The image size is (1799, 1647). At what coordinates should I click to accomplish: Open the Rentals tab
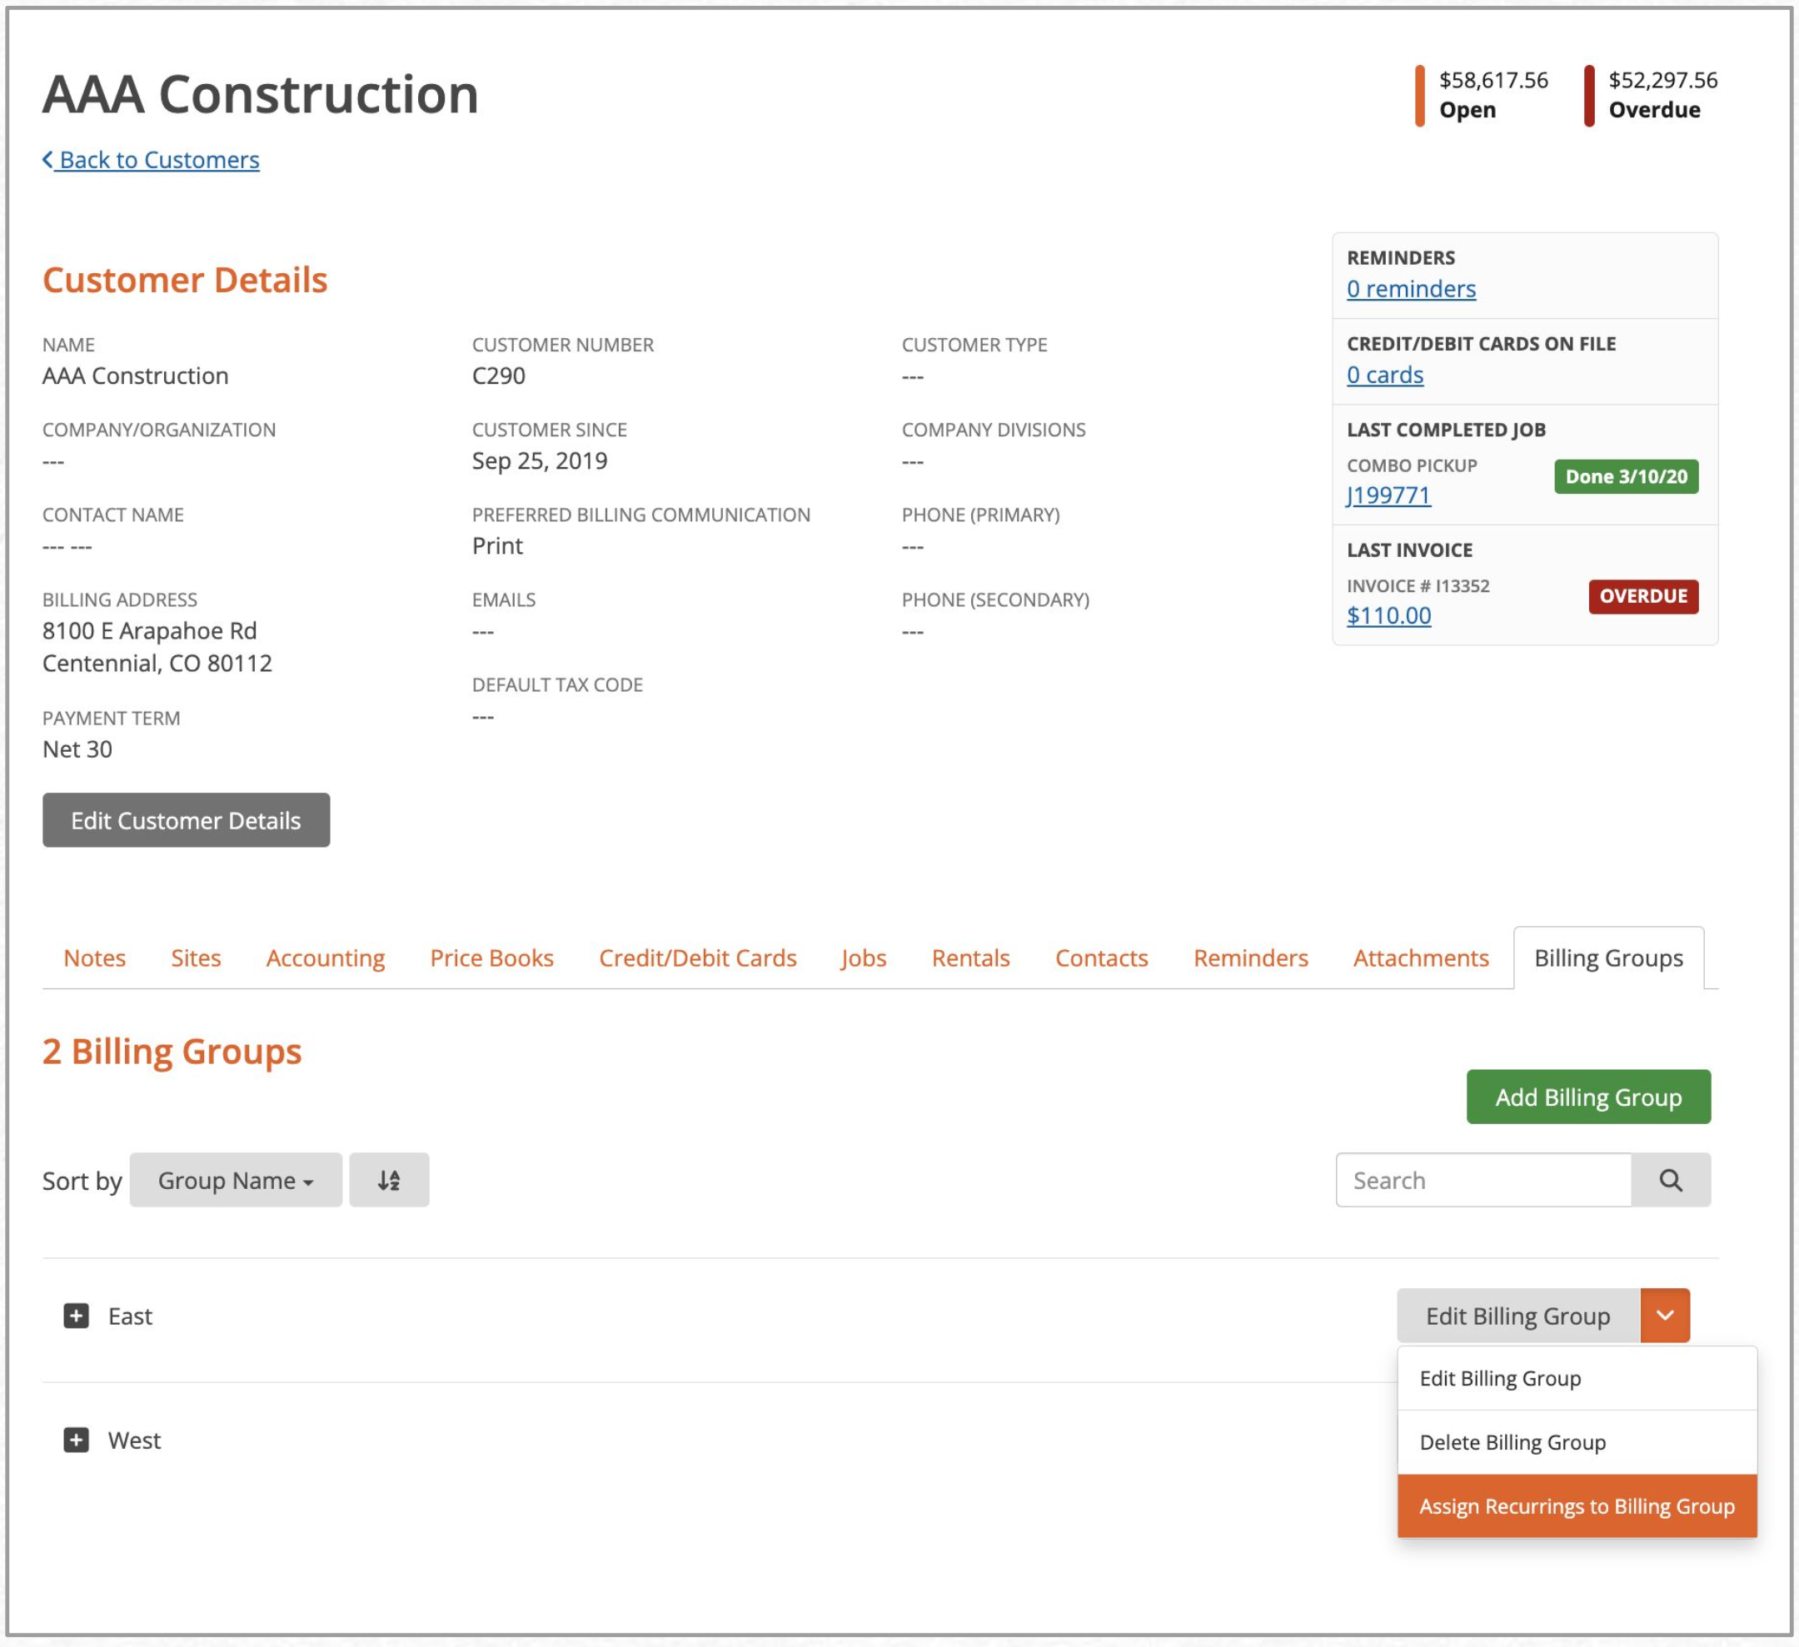[971, 958]
